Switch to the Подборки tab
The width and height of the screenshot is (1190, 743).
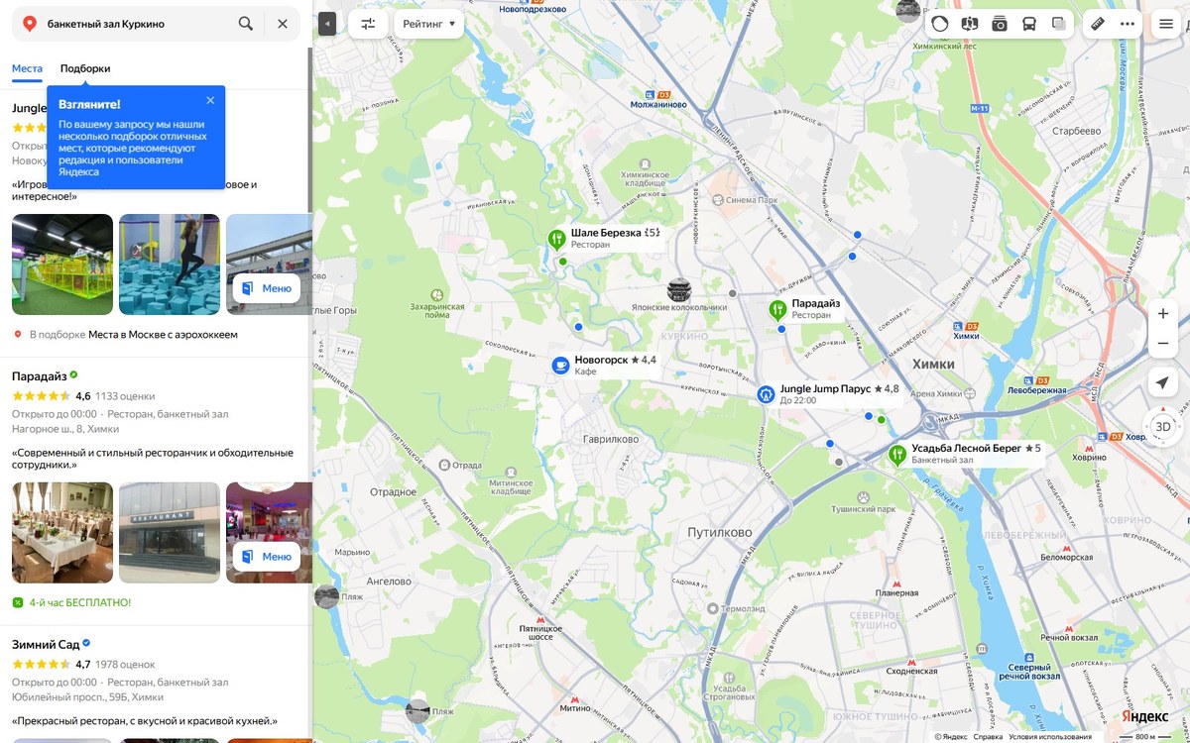pyautogui.click(x=85, y=68)
